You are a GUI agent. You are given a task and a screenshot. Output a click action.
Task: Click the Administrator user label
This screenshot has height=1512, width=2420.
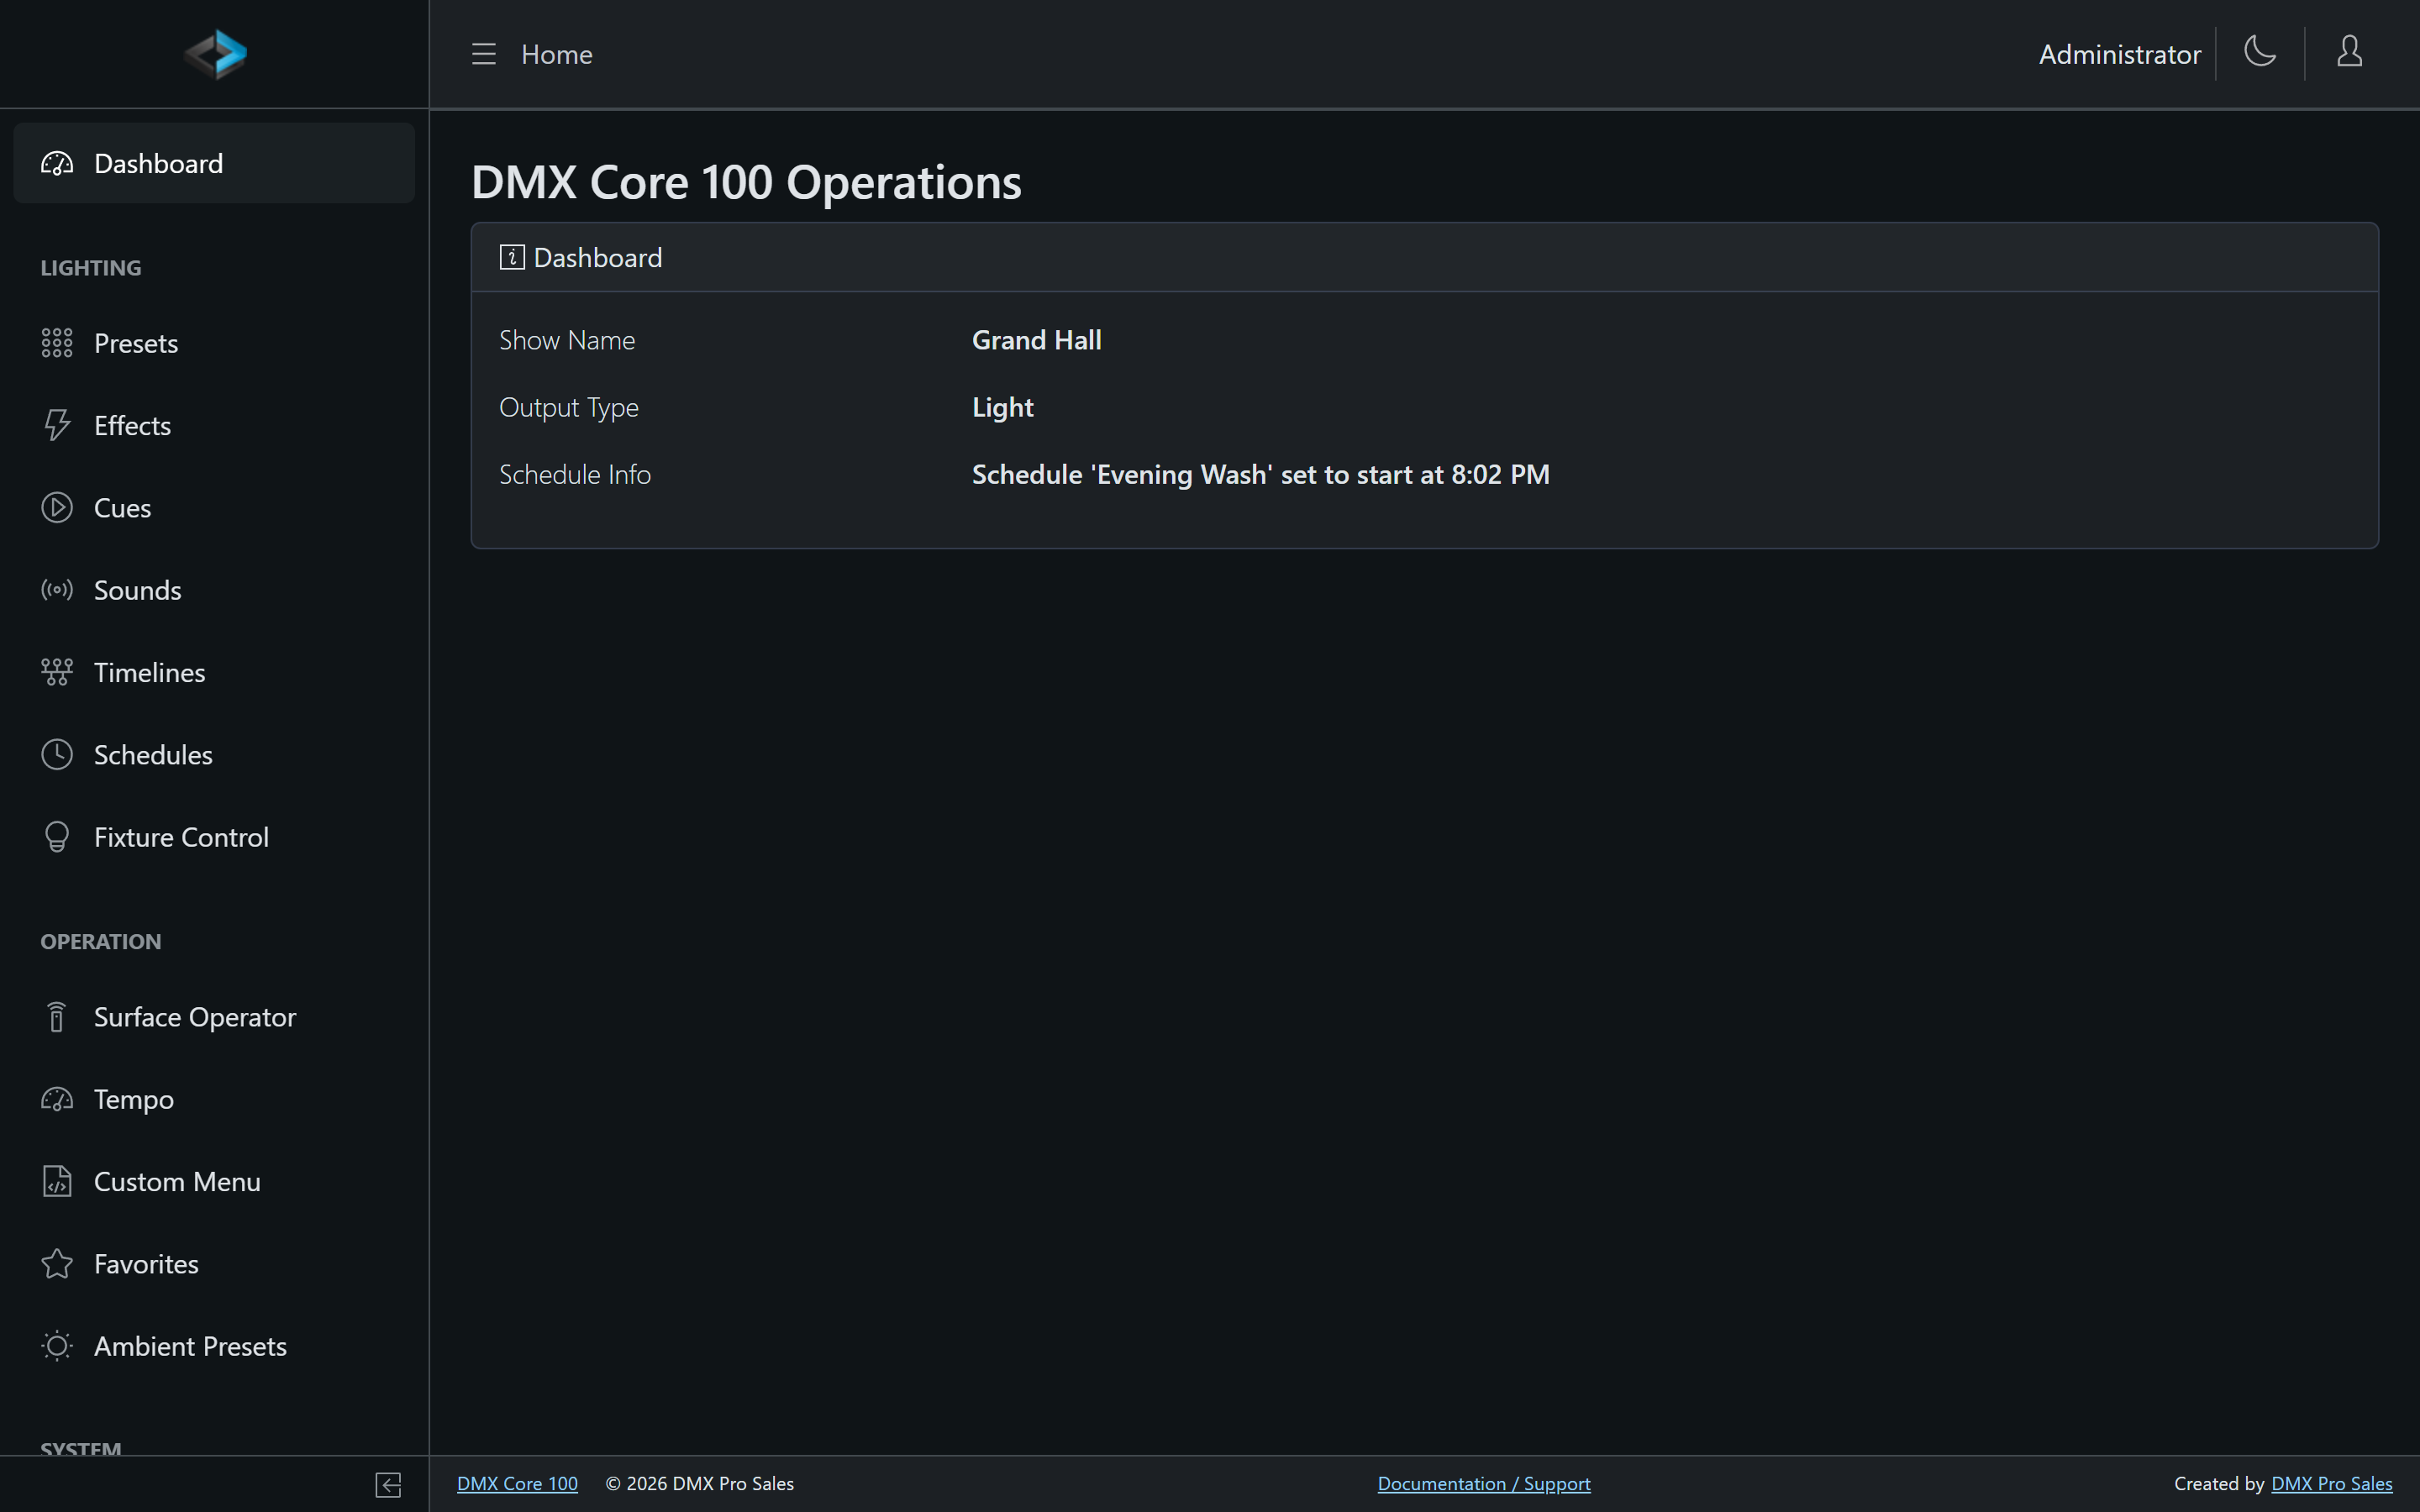pos(2120,54)
